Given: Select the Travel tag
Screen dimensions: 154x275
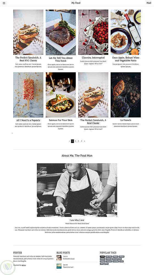Looking at the screenshot, I should click(102, 256).
